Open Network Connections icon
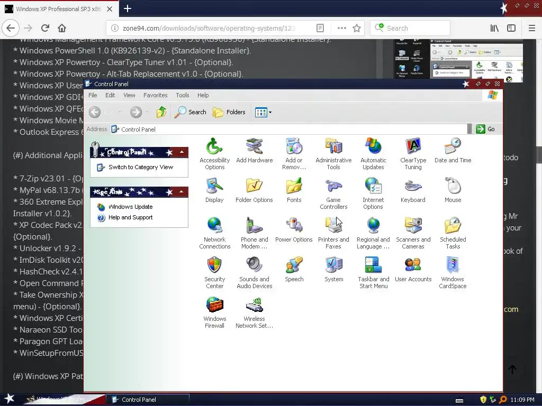Viewport: 542px width, 406px height. [215, 233]
